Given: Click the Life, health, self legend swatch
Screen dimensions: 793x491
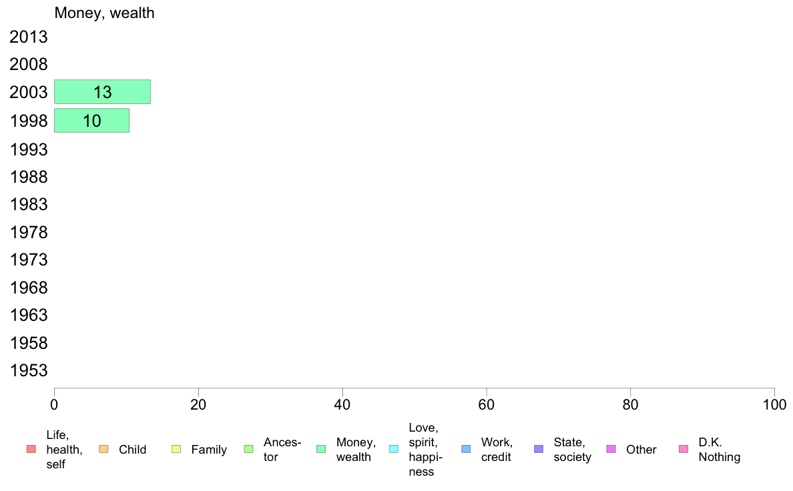Looking at the screenshot, I should (31, 449).
